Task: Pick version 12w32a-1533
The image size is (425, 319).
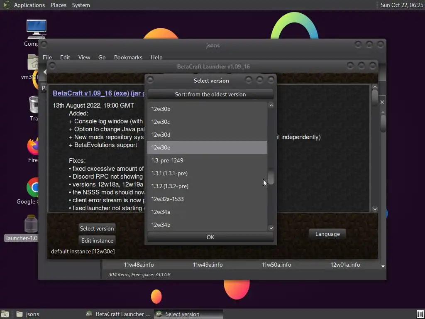Action: [x=207, y=199]
